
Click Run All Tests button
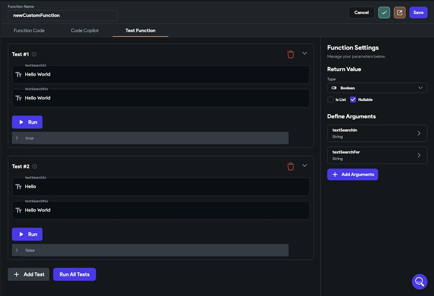[75, 274]
